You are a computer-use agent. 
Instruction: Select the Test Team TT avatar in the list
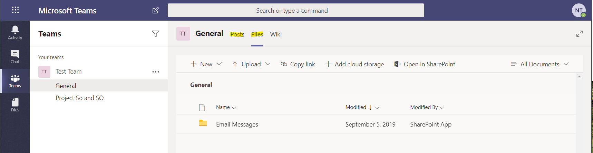[44, 72]
